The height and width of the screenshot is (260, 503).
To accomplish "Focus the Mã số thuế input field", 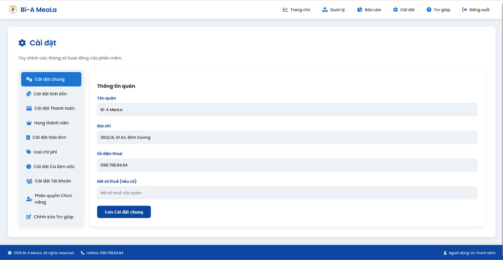I will (287, 193).
